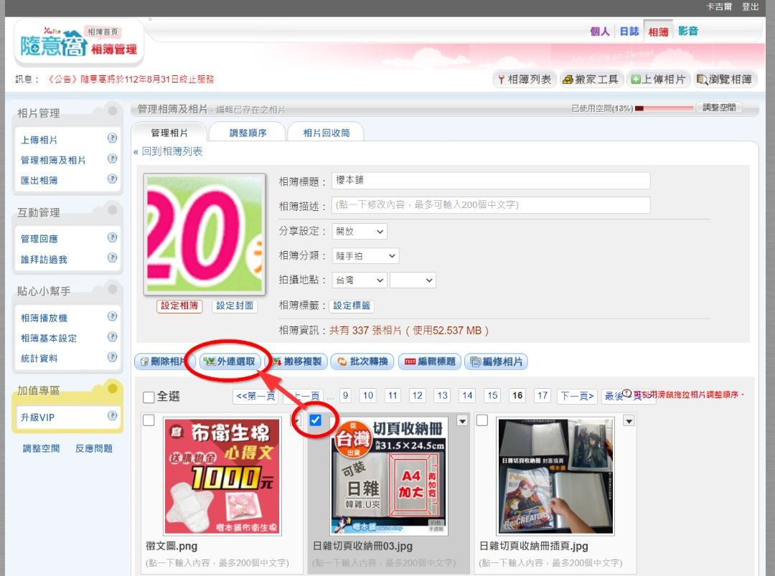Click the 編輯標題 edit title button
This screenshot has width=775, height=576.
point(429,362)
